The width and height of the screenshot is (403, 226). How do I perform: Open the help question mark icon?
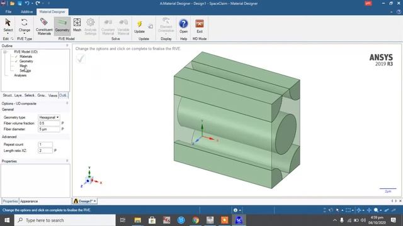183,24
